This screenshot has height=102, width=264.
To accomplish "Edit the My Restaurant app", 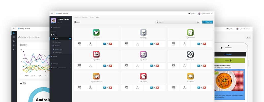I will pyautogui.click(x=105, y=87).
